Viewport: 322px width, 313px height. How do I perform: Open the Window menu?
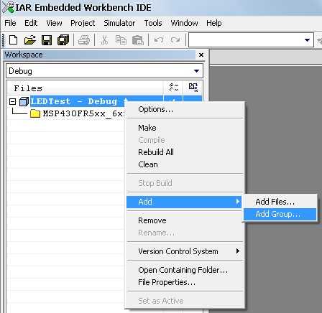pos(184,23)
